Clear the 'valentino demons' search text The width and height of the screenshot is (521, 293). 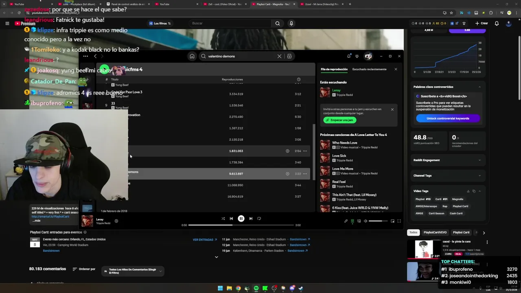279,56
